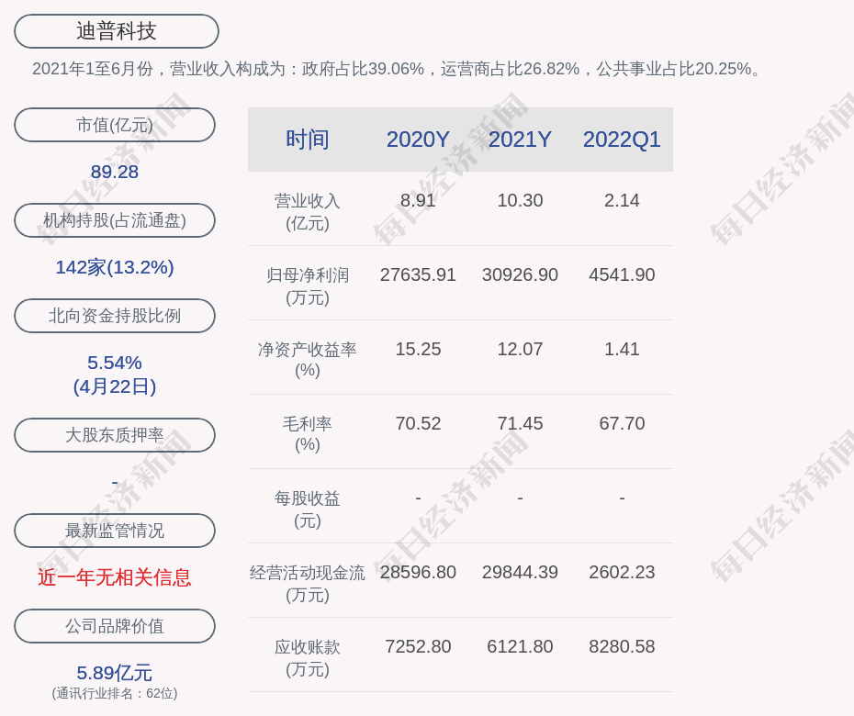Select the 归母净利润 (万元) row label
The width and height of the screenshot is (854, 716).
tap(308, 285)
